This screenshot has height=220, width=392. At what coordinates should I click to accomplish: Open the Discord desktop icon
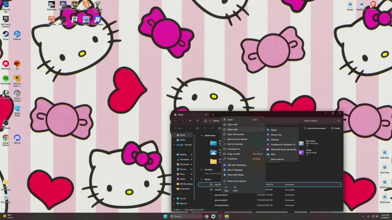pos(17,139)
